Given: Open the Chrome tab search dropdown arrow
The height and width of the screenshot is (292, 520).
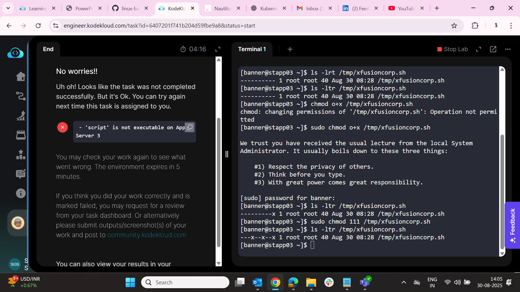Looking at the screenshot, I should [x=8, y=8].
